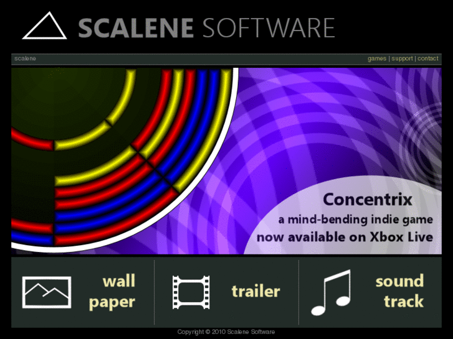Click the Concentrix colored rings artwork

pyautogui.click(x=124, y=160)
